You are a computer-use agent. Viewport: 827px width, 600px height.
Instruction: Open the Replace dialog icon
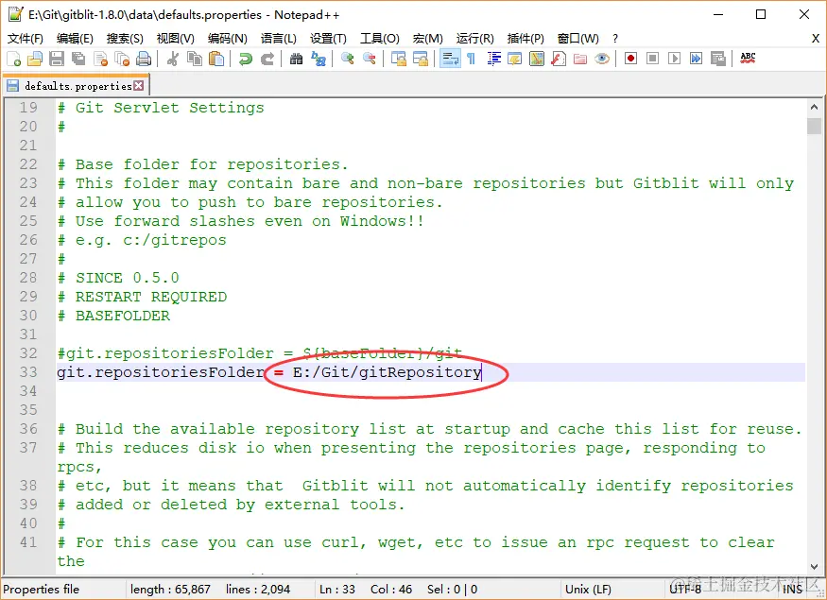click(318, 59)
